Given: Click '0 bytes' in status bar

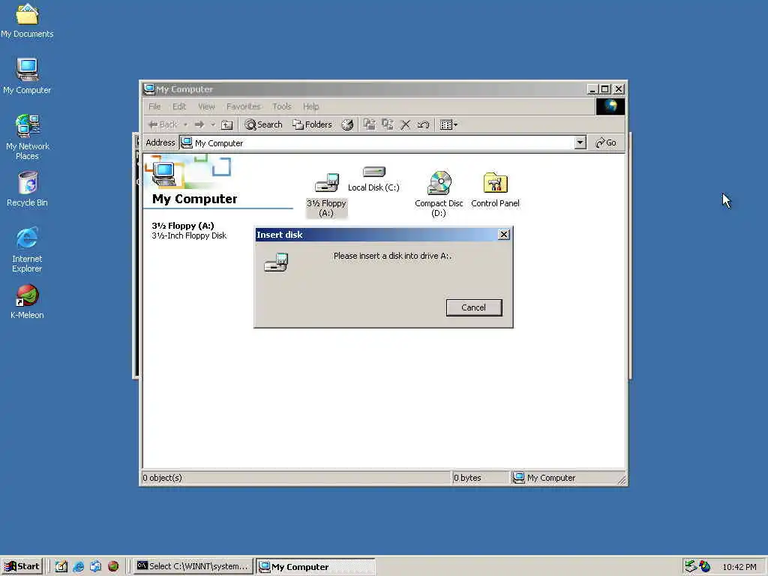Looking at the screenshot, I should pyautogui.click(x=467, y=478).
